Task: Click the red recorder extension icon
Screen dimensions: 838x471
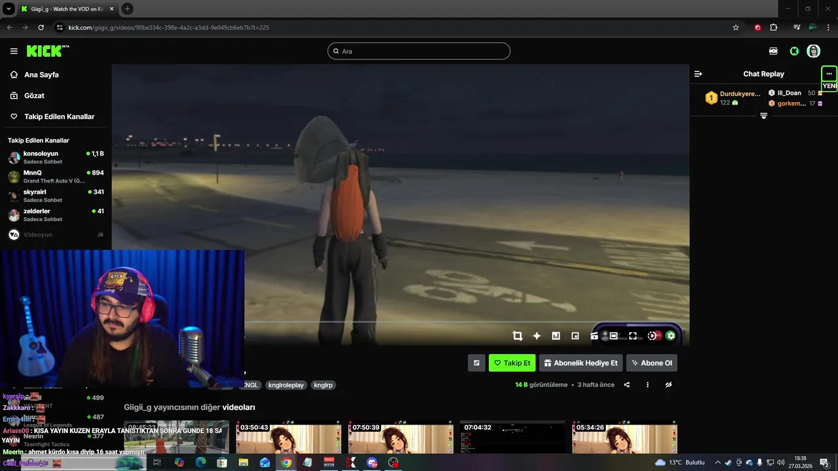Action: pos(757,27)
